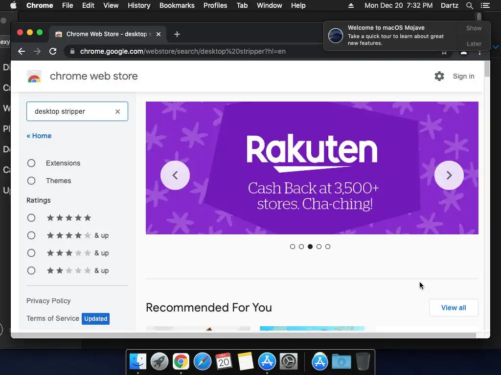Click the Dartz user name in menu bar
Image resolution: width=501 pixels, height=375 pixels.
click(x=449, y=5)
